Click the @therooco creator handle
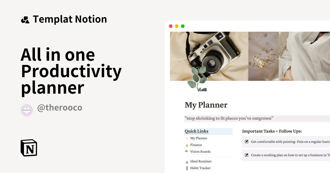330x173 pixels. pyautogui.click(x=59, y=108)
